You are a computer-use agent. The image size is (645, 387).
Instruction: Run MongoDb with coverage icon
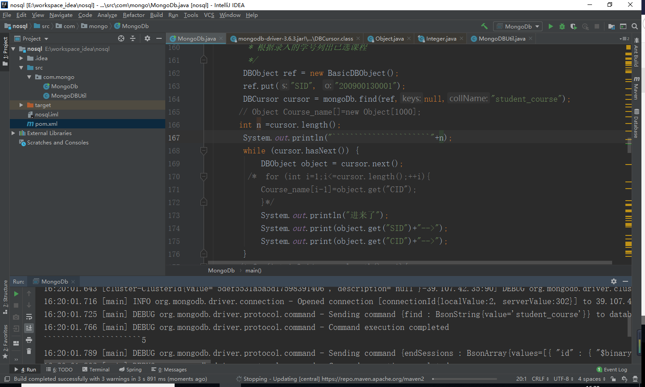click(x=574, y=26)
